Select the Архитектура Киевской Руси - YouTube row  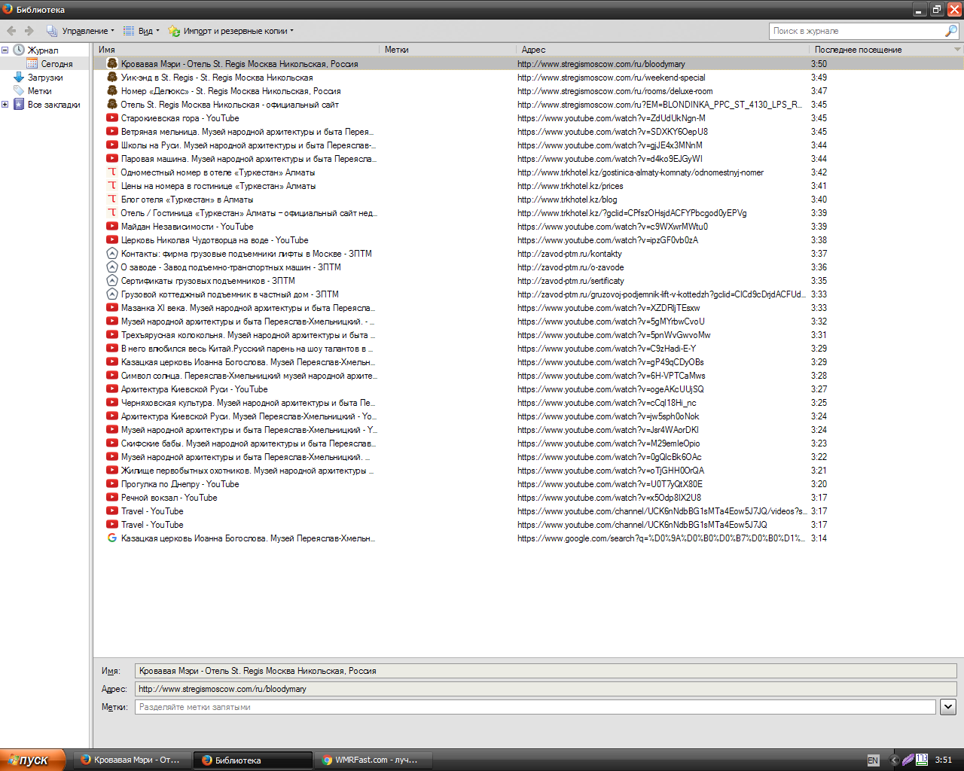(528, 389)
